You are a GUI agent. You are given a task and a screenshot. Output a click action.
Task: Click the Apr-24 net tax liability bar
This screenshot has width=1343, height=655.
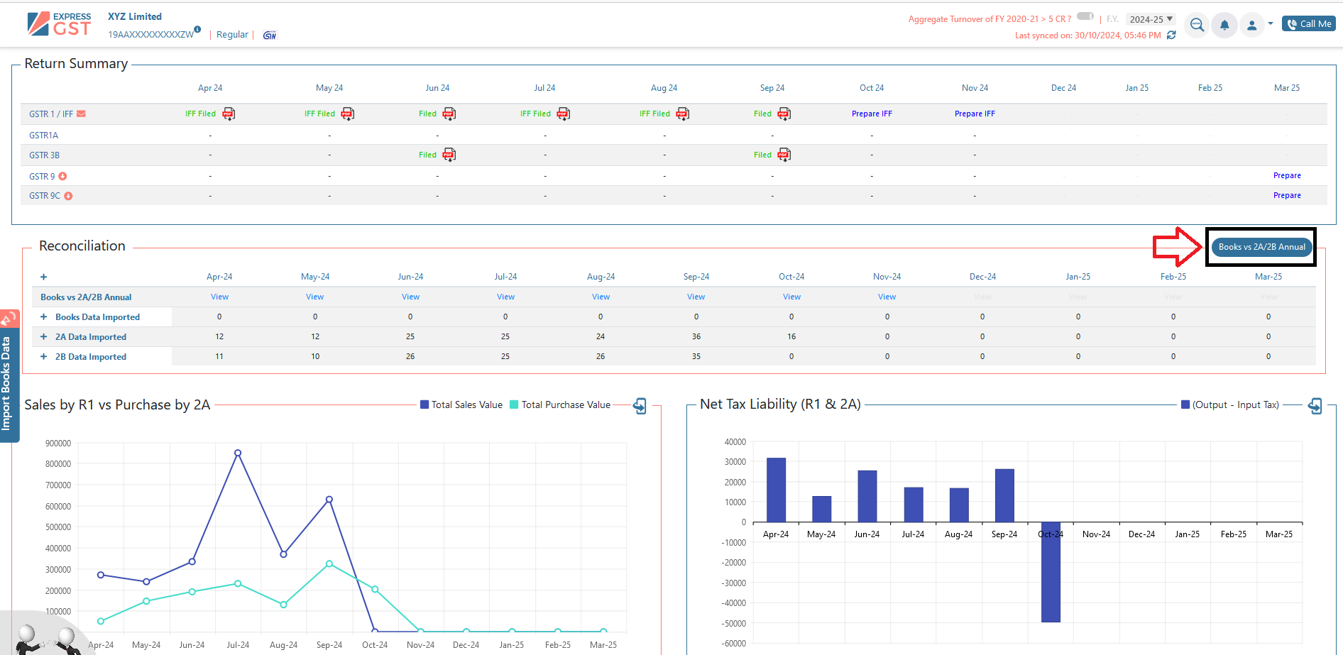pos(776,490)
